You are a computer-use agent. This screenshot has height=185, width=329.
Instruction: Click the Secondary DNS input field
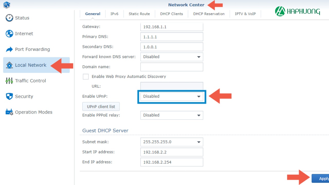coord(172,47)
